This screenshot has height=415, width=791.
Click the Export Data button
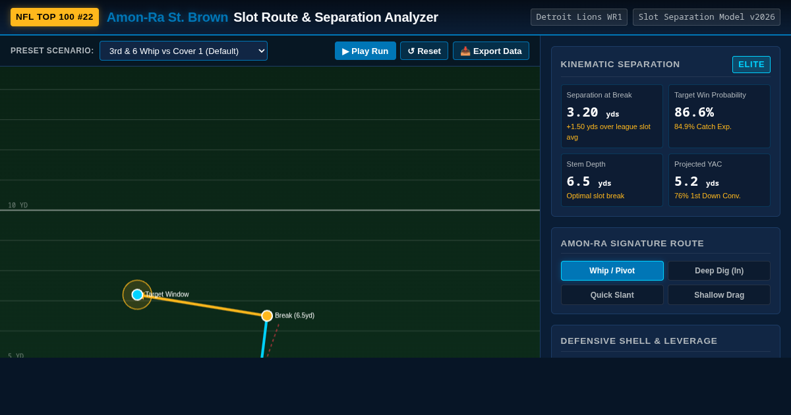click(491, 51)
